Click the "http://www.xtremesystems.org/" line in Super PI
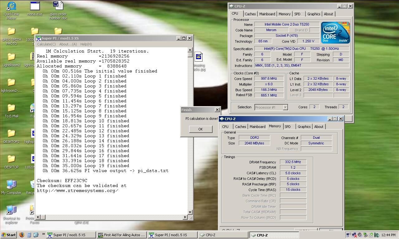This screenshot has width=399, height=239. (x=78, y=190)
